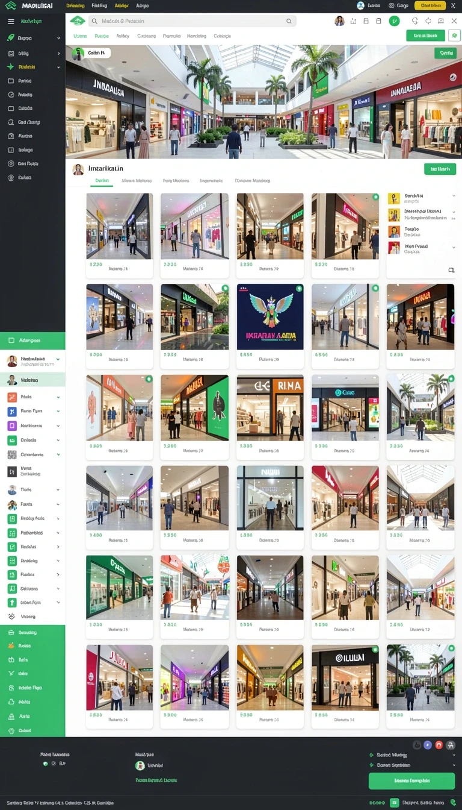Click the purple square icon in the sidebar list
Viewport: 462px width, 810px height.
click(x=11, y=425)
